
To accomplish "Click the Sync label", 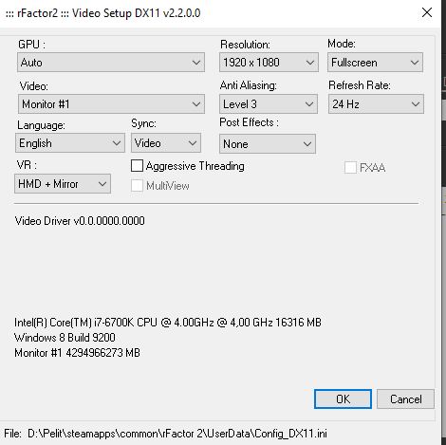I will click(143, 123).
